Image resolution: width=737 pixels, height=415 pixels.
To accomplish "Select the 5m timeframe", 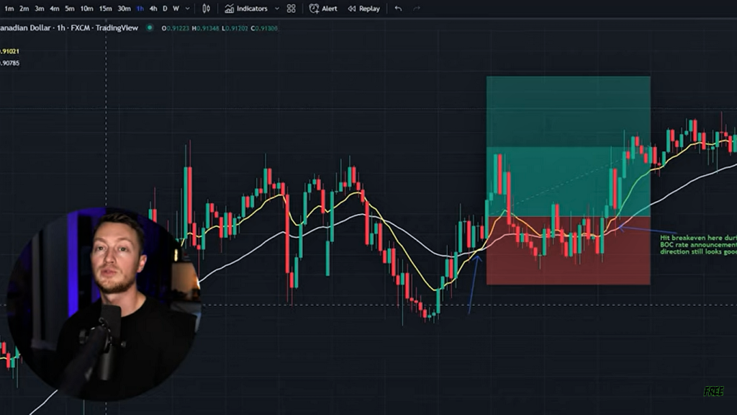I will 70,9.
